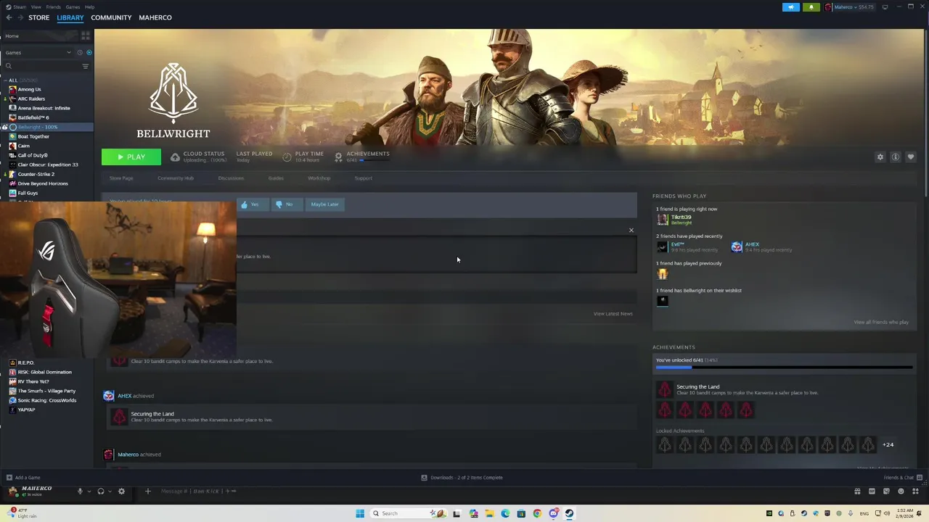Open the Help menu
This screenshot has height=522, width=929.
click(x=89, y=7)
